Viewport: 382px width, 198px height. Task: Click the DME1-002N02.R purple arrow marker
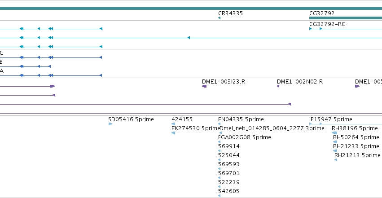pyautogui.click(x=278, y=86)
